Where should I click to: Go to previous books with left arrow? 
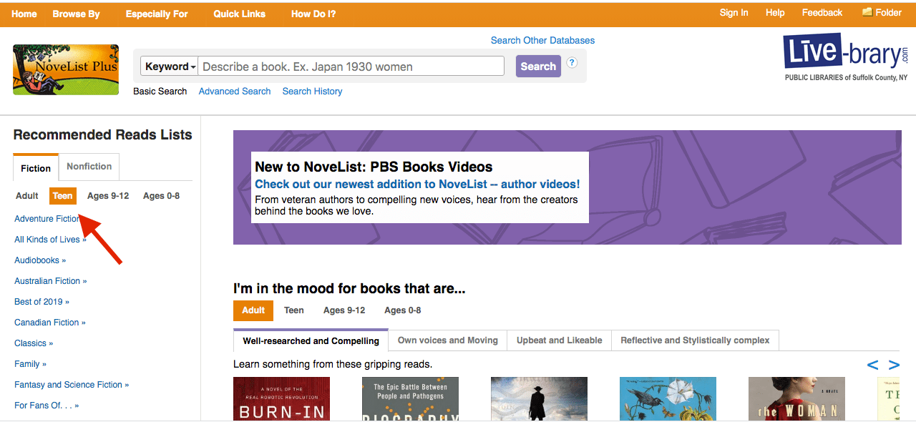[x=872, y=365]
